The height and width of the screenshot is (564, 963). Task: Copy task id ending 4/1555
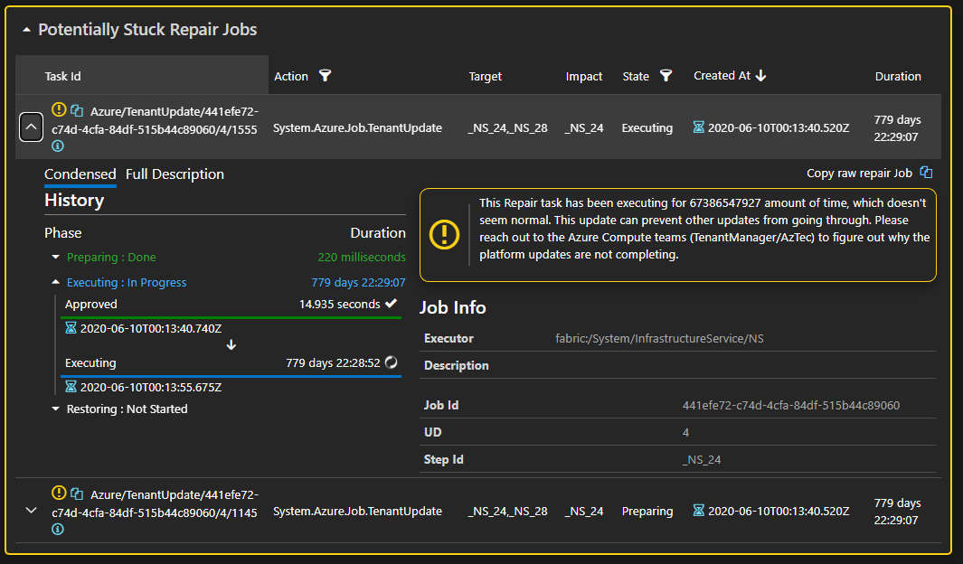pyautogui.click(x=77, y=110)
